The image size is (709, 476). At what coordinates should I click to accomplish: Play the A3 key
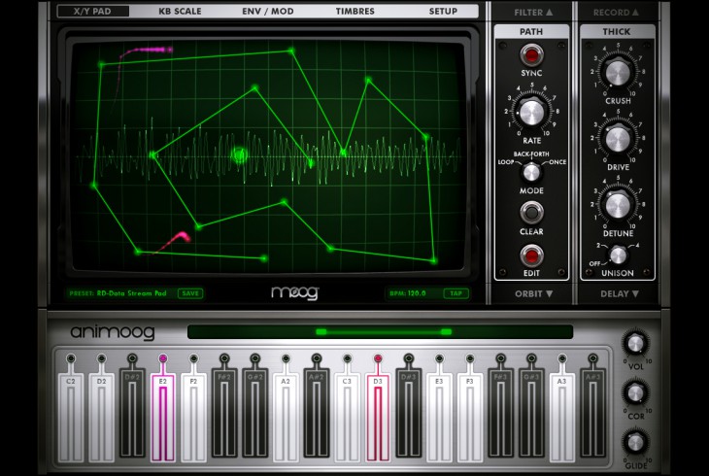point(562,417)
